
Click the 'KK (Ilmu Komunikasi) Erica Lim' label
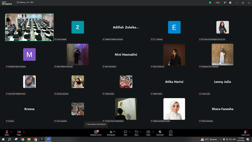213,39
